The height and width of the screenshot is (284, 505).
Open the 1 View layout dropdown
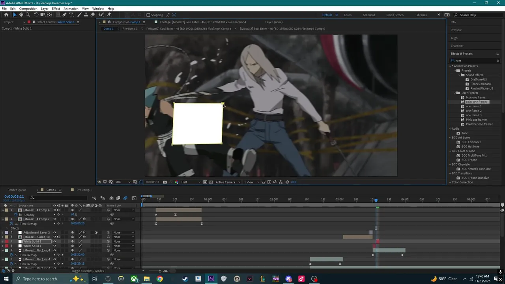pyautogui.click(x=251, y=182)
